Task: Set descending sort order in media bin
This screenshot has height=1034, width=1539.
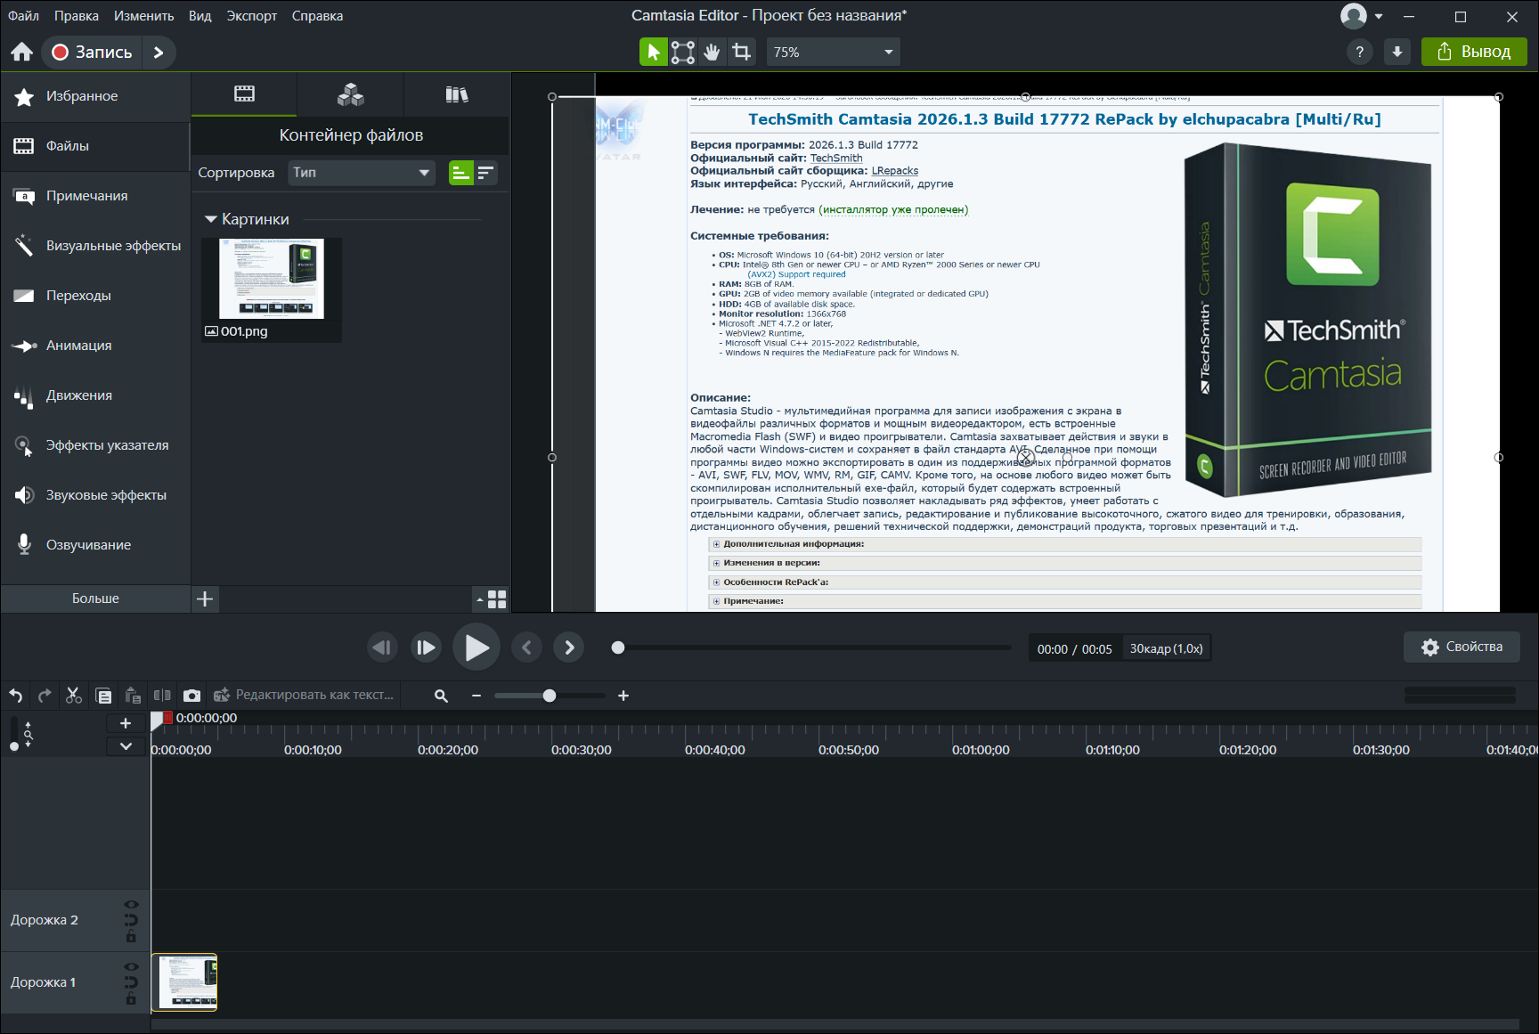Action: pos(485,173)
